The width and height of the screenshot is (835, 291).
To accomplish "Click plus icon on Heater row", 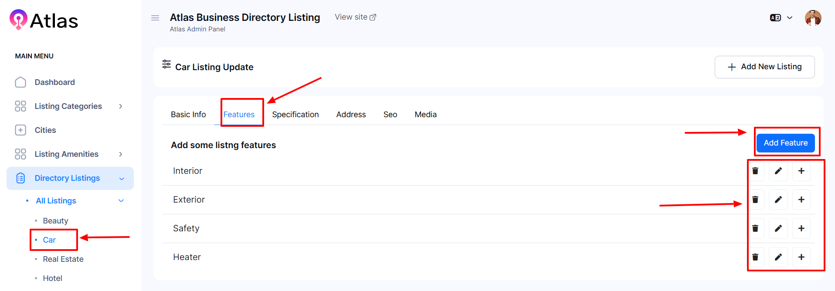I will [x=801, y=257].
